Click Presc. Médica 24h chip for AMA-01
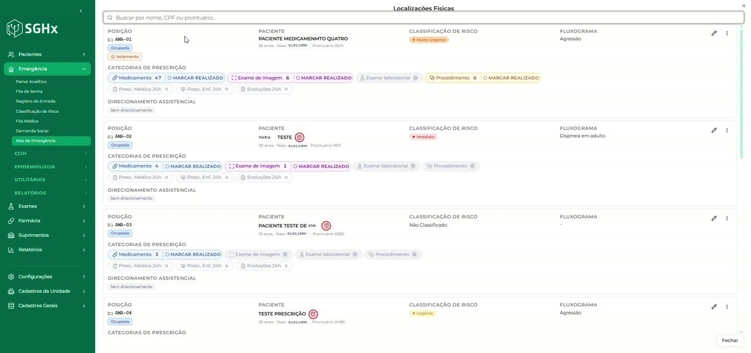This screenshot has width=751, height=353. click(x=141, y=89)
